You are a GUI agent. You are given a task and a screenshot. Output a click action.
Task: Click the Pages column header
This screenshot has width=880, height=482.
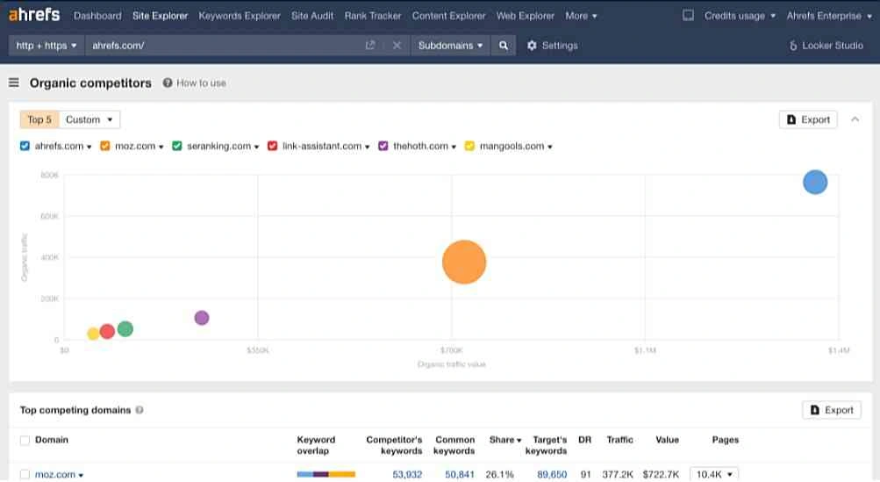[x=725, y=440]
